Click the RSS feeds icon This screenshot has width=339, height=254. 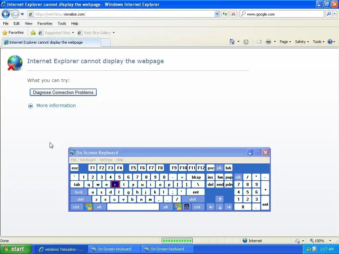[x=246, y=42]
